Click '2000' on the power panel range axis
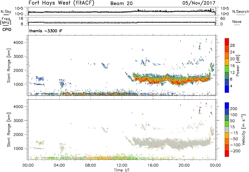The height and width of the screenshot is (172, 249). (x=18, y=70)
